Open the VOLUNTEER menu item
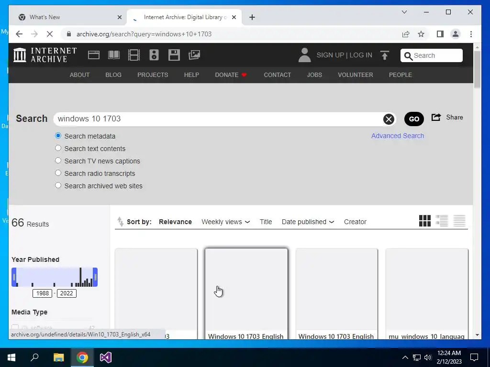The image size is (490, 367). [356, 75]
